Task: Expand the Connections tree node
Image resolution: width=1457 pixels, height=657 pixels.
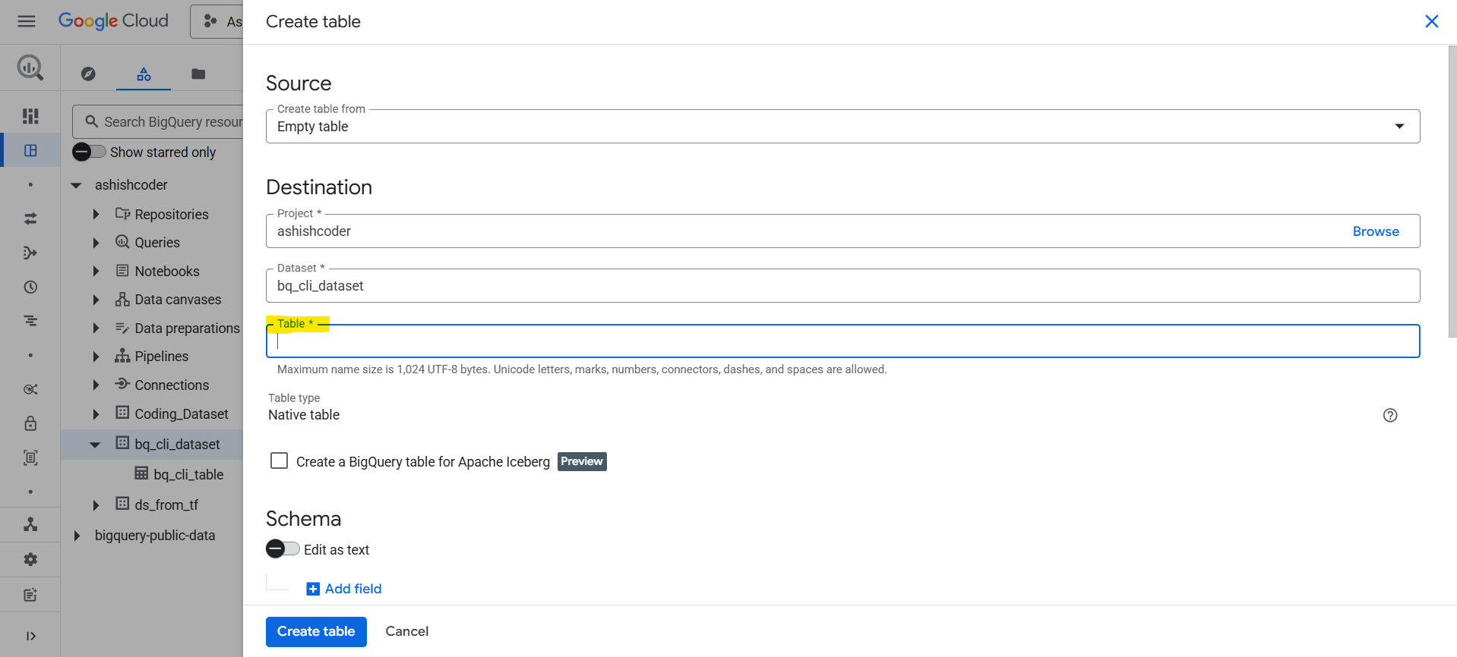Action: (96, 385)
